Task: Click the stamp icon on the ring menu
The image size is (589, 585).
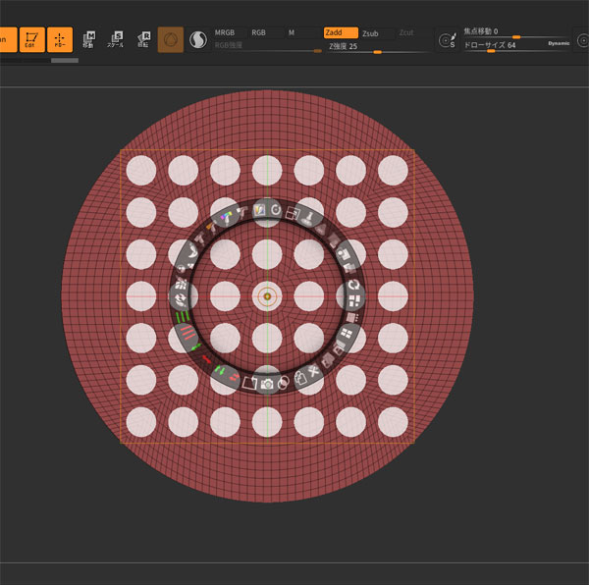Action: pos(309,218)
